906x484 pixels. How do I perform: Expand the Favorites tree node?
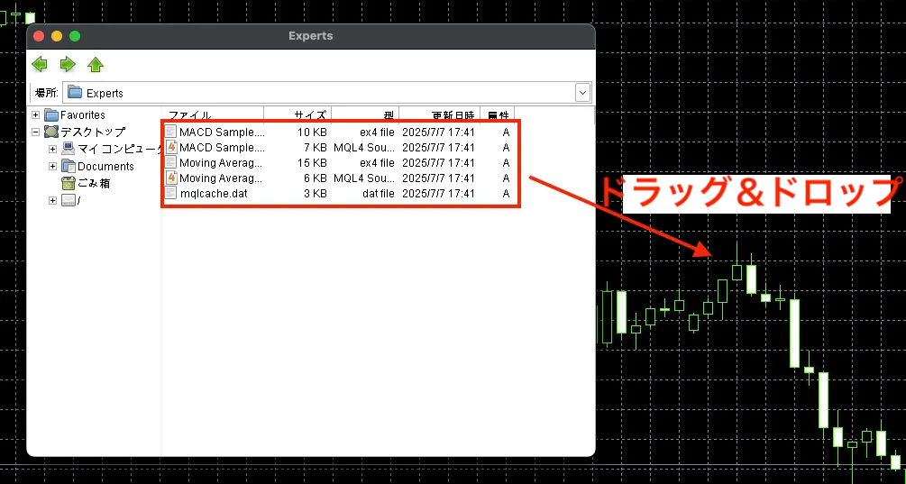coord(36,115)
